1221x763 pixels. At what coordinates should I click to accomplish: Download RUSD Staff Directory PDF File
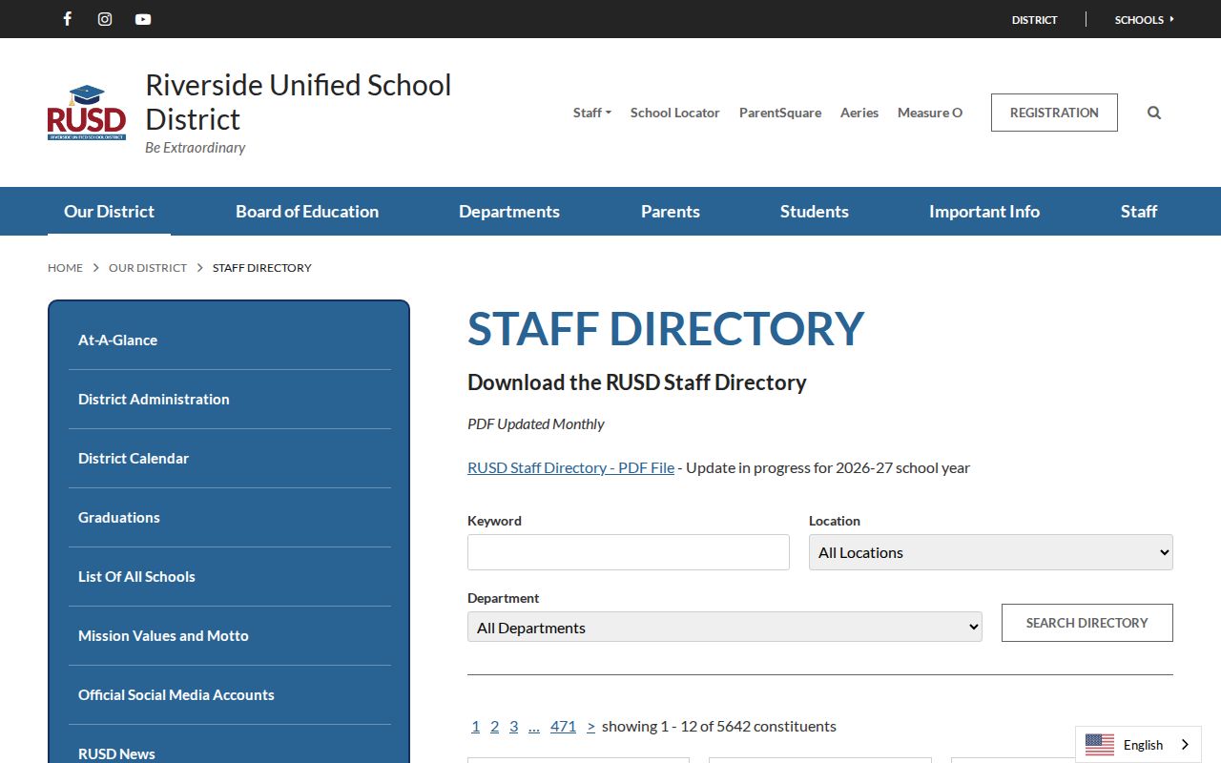click(570, 467)
